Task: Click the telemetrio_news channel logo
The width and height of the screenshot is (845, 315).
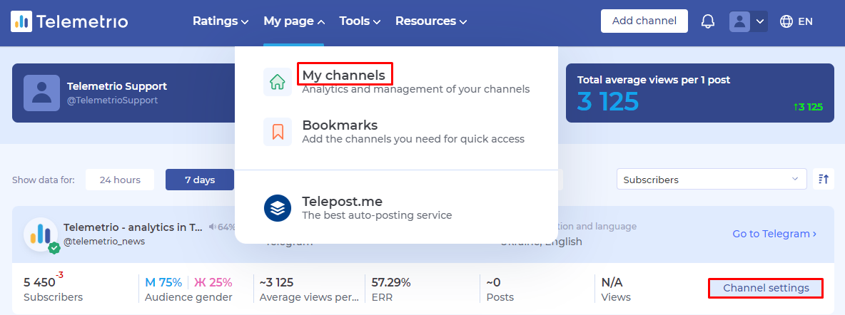Action: click(41, 234)
